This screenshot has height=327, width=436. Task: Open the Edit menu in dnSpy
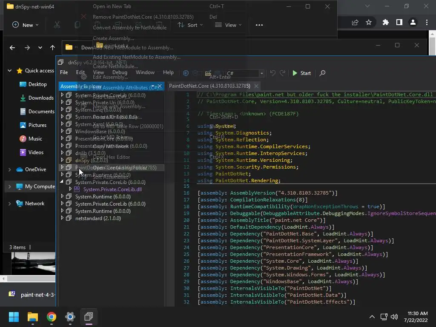click(80, 72)
